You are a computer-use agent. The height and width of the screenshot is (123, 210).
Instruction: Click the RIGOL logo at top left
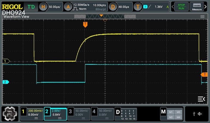[12, 7]
